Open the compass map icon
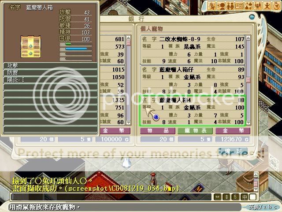 click(277, 6)
